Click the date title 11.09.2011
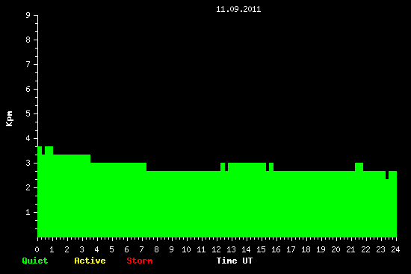411x274 pixels. coord(238,10)
